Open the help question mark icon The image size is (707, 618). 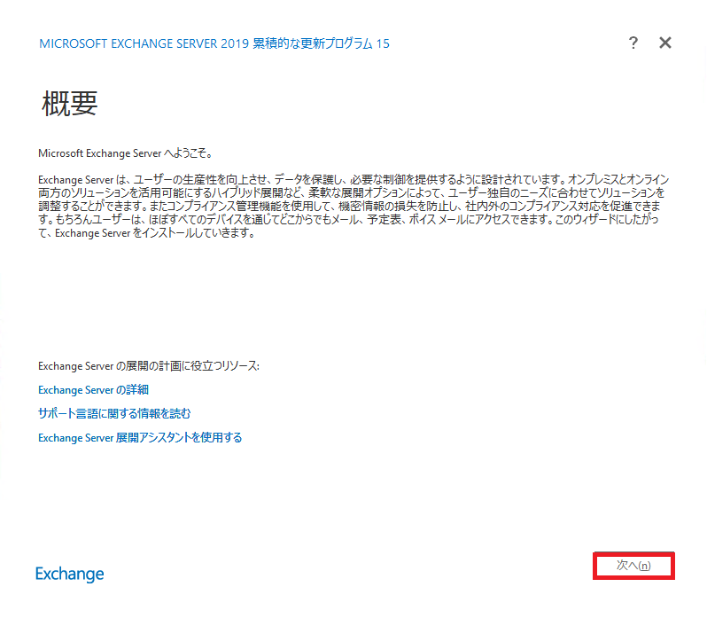tap(633, 43)
